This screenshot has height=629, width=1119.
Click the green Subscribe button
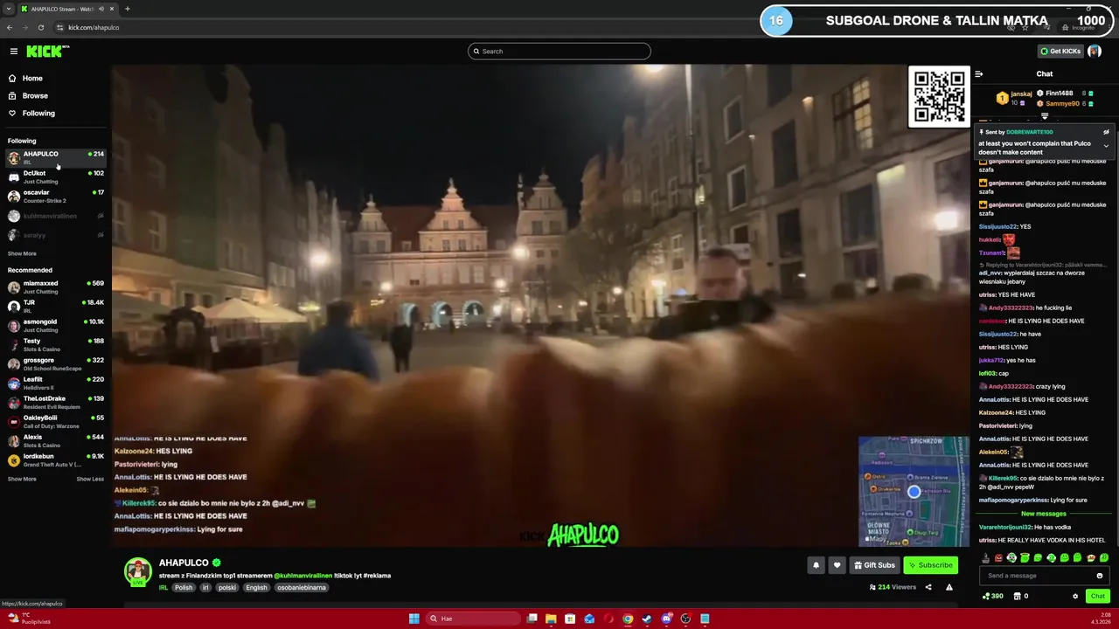coord(930,565)
